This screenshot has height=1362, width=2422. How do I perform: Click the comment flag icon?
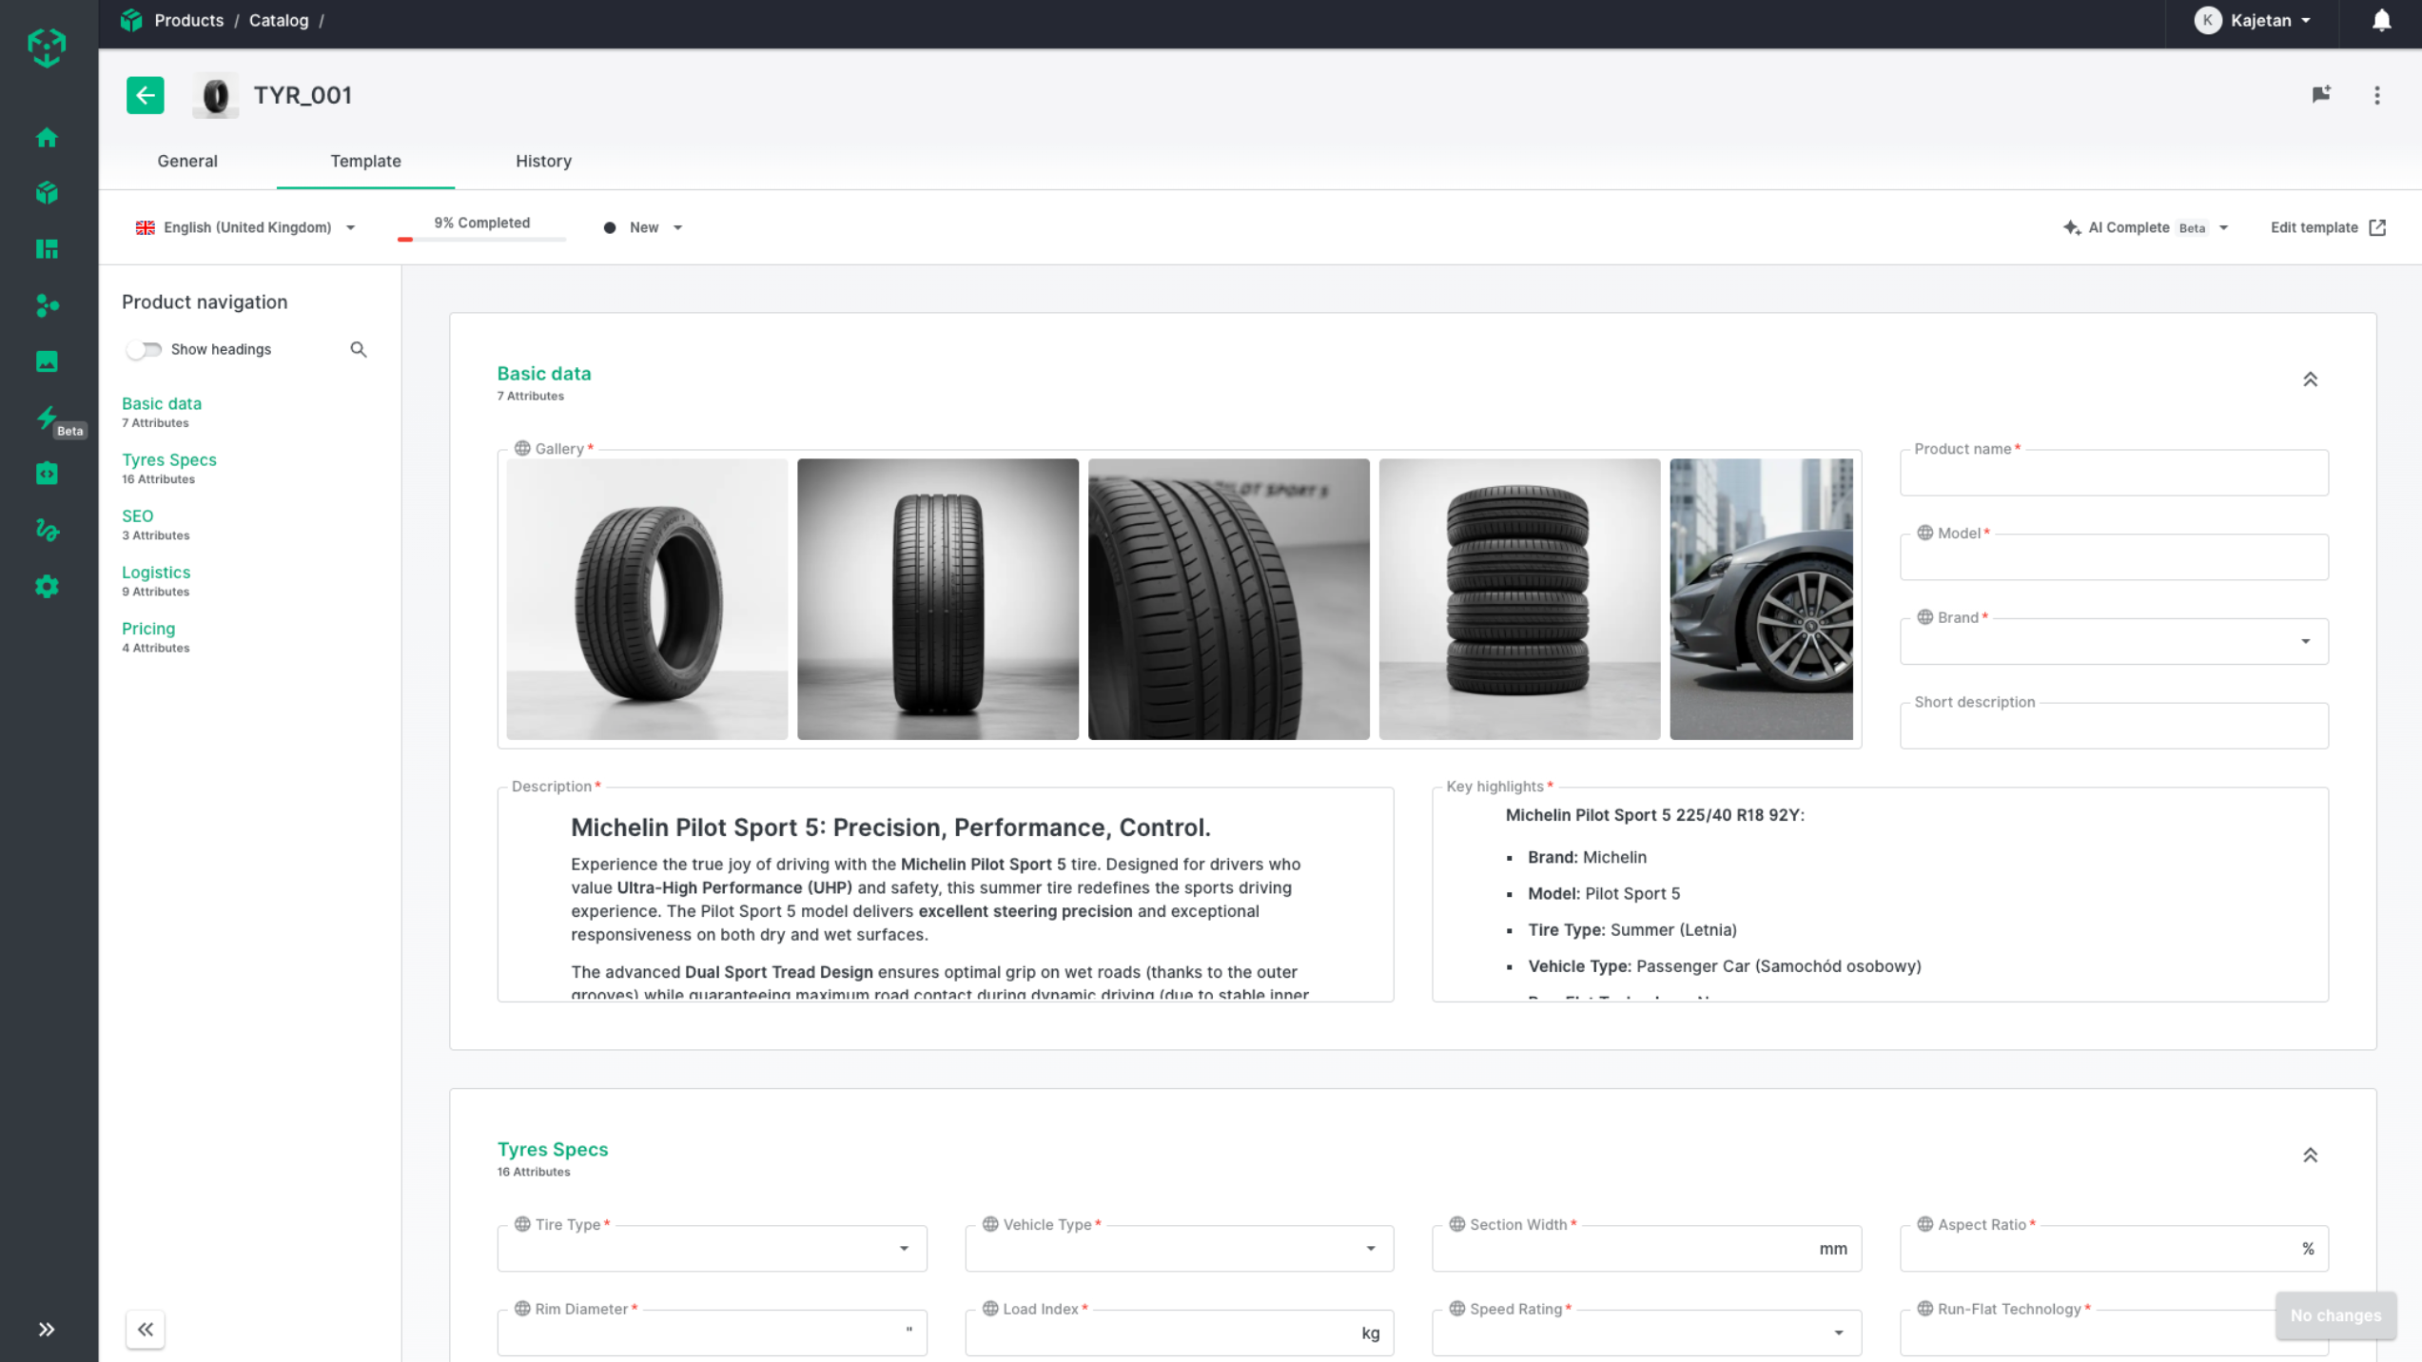pyautogui.click(x=2321, y=94)
